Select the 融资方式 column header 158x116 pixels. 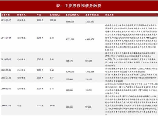tap(21, 15)
